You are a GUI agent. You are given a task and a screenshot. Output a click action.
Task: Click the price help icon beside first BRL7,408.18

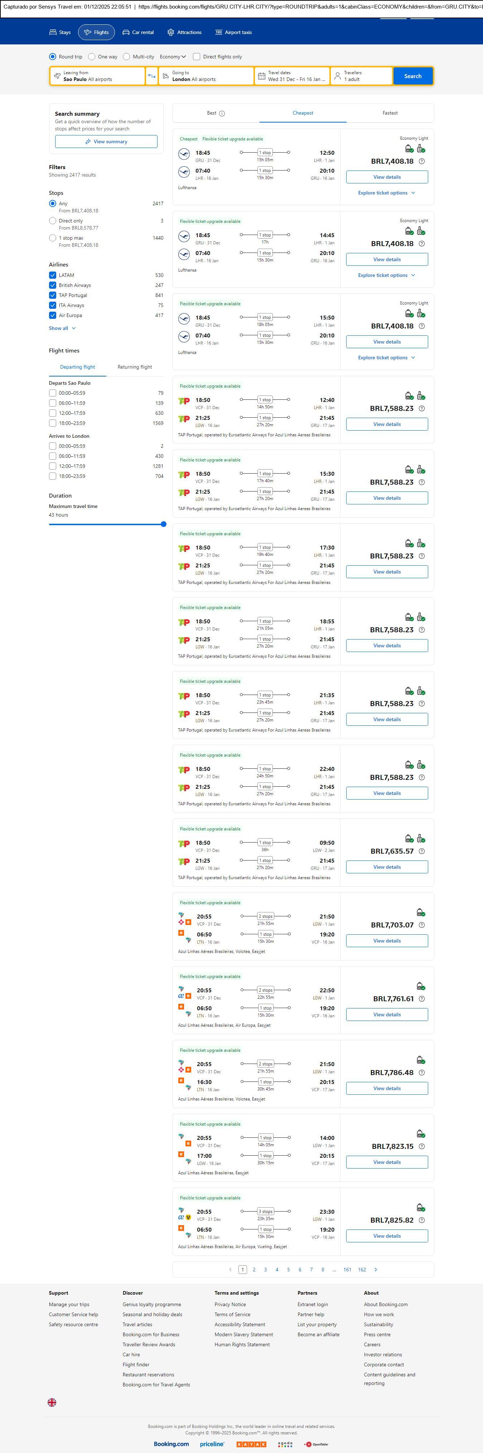click(421, 161)
